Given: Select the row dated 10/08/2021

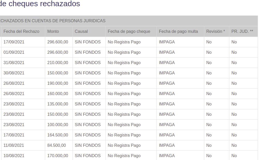Looking at the screenshot, I should [x=14, y=156].
